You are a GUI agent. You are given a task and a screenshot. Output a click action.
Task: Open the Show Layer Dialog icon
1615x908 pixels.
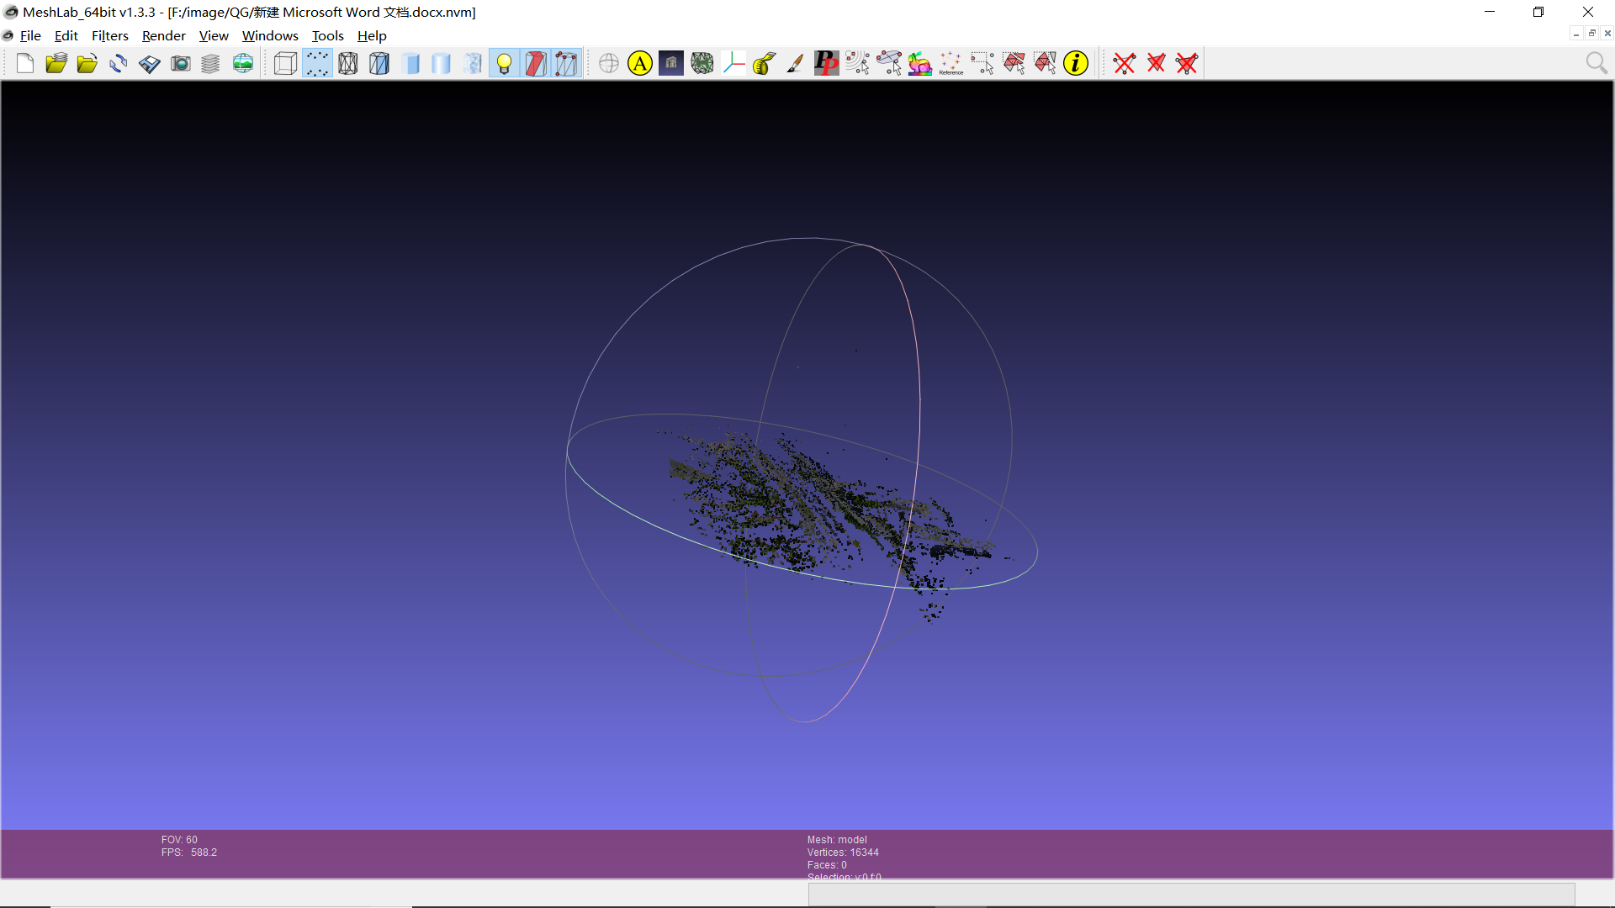210,63
